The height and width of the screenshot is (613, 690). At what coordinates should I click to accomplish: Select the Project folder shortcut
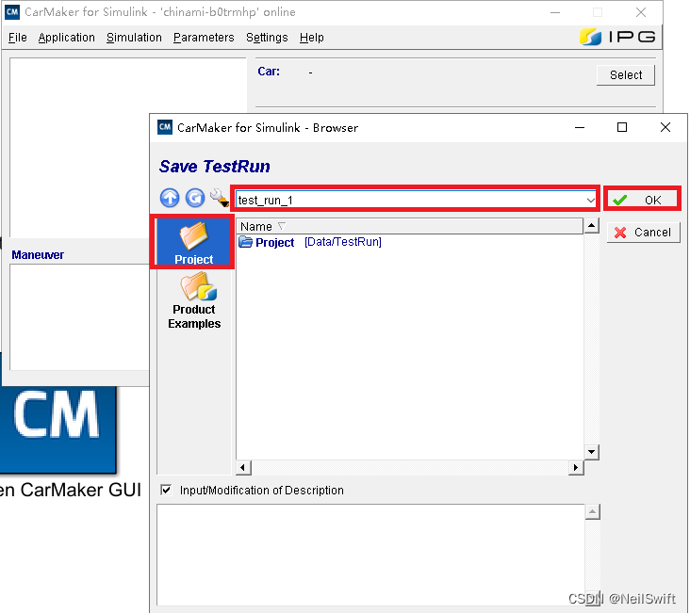pyautogui.click(x=193, y=242)
